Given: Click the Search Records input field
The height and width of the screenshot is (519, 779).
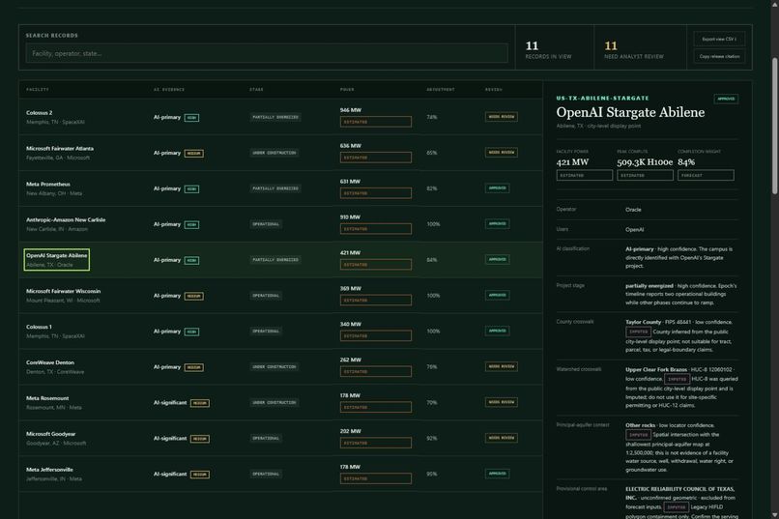Looking at the screenshot, I should [267, 53].
